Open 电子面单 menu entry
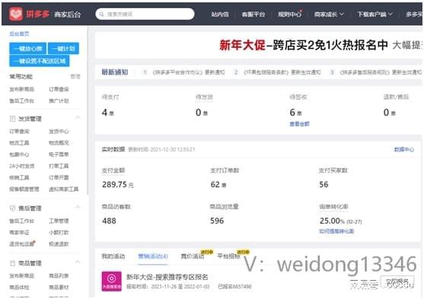This screenshot has width=424, height=299. (59, 154)
